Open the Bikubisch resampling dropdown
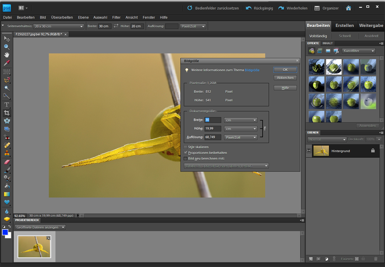This screenshot has width=385, height=267. coord(226,166)
